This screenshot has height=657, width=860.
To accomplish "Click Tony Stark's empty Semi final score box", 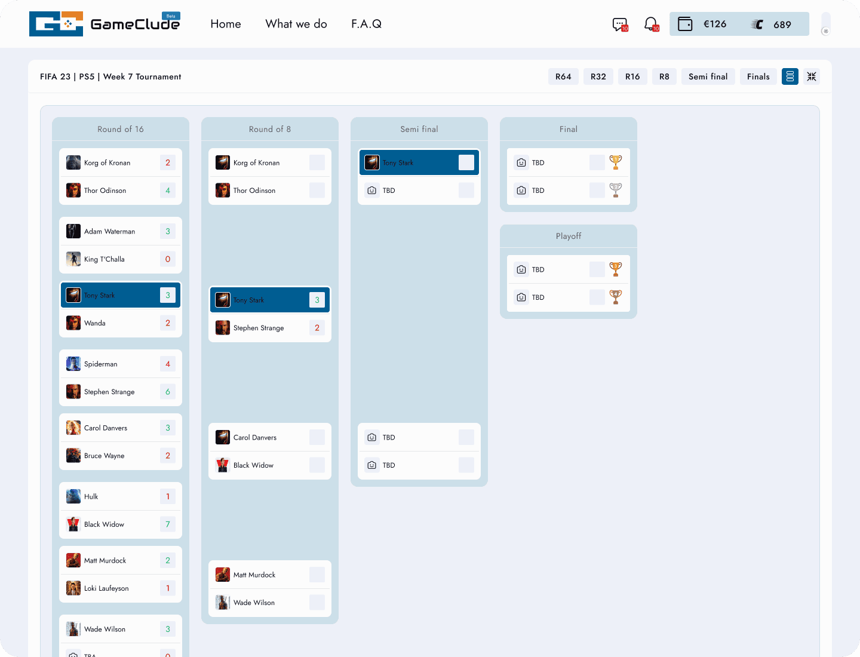I will (466, 162).
